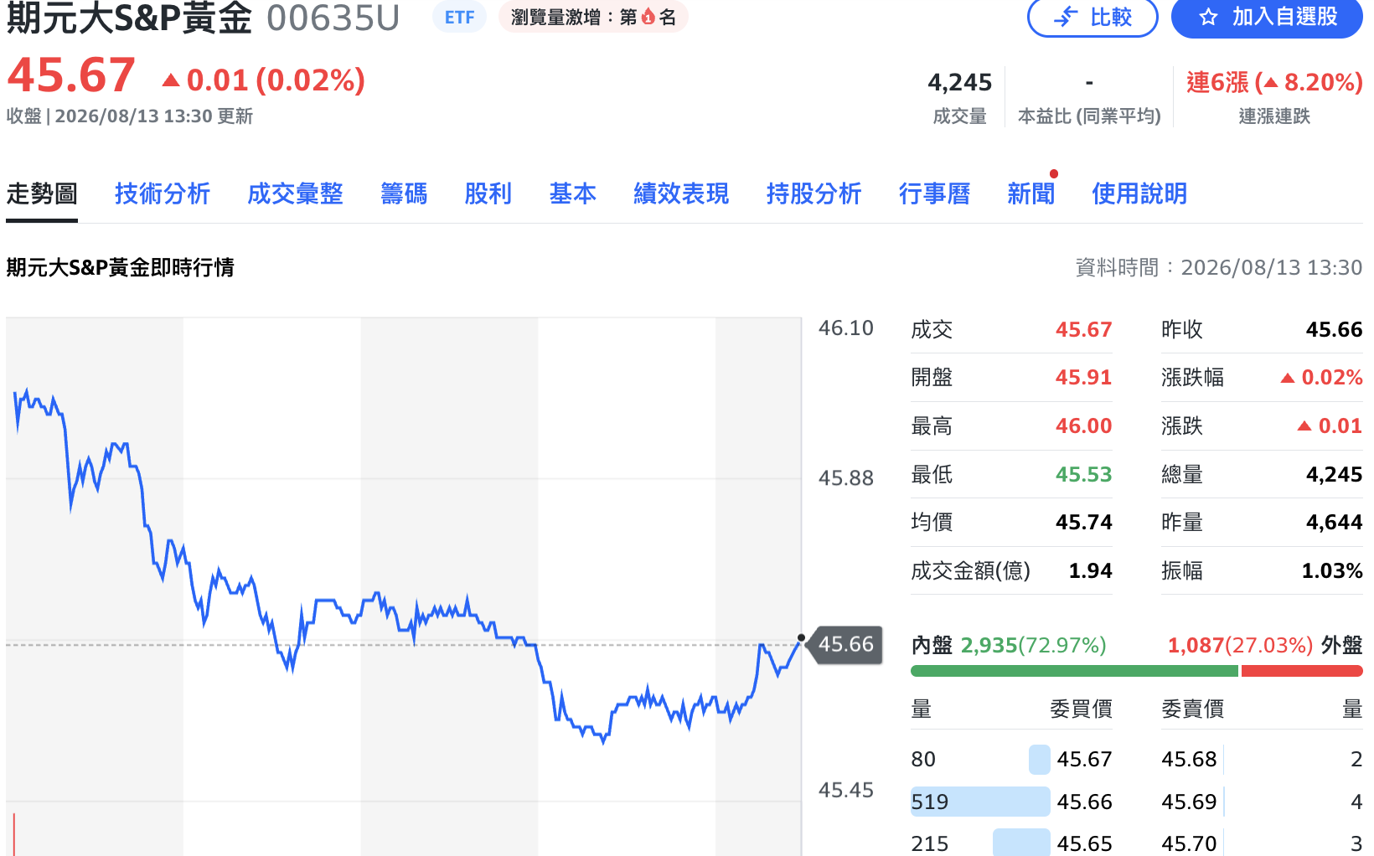Click the 委賣價 45.69 cell
The height and width of the screenshot is (856, 1374).
point(1189,802)
